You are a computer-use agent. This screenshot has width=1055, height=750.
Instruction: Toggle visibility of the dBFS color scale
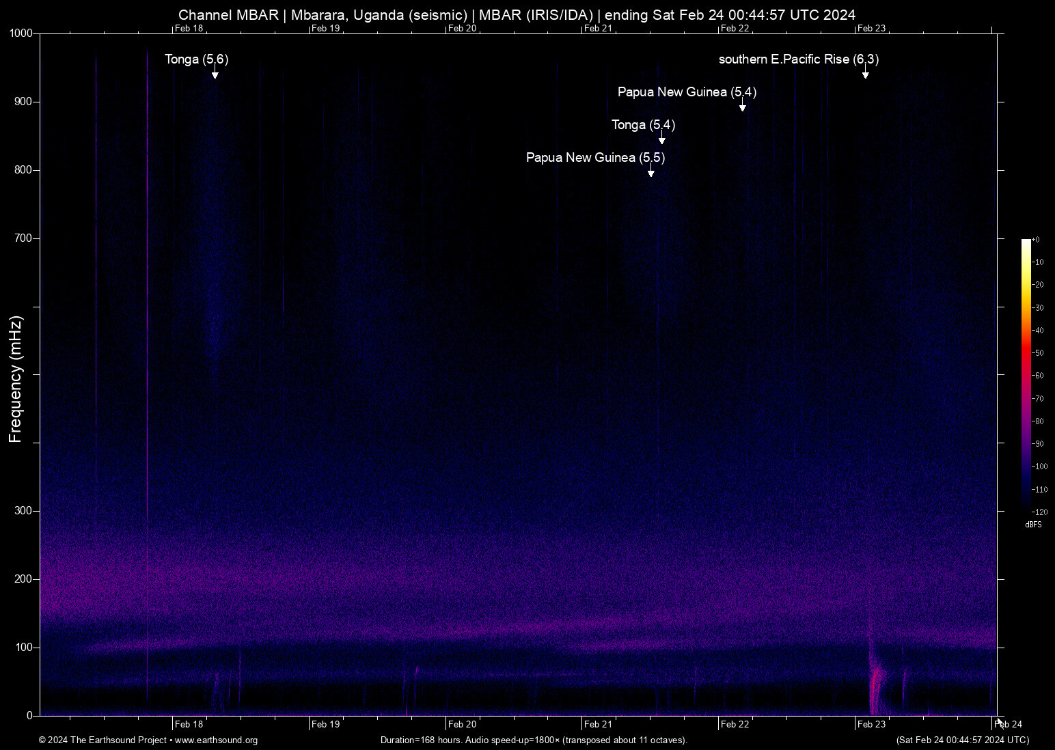point(1033,525)
